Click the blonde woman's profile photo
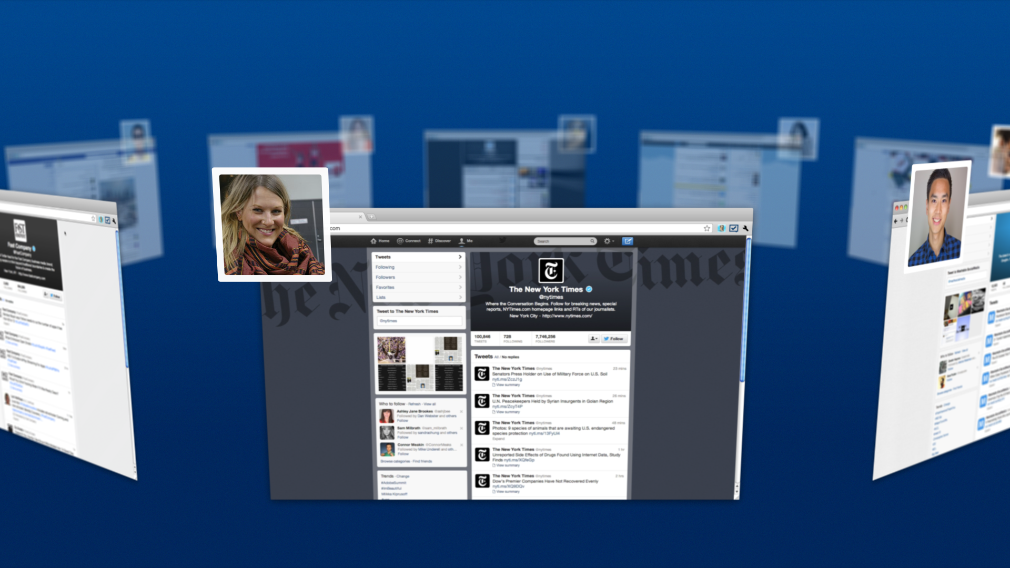This screenshot has height=568, width=1010. pyautogui.click(x=272, y=225)
